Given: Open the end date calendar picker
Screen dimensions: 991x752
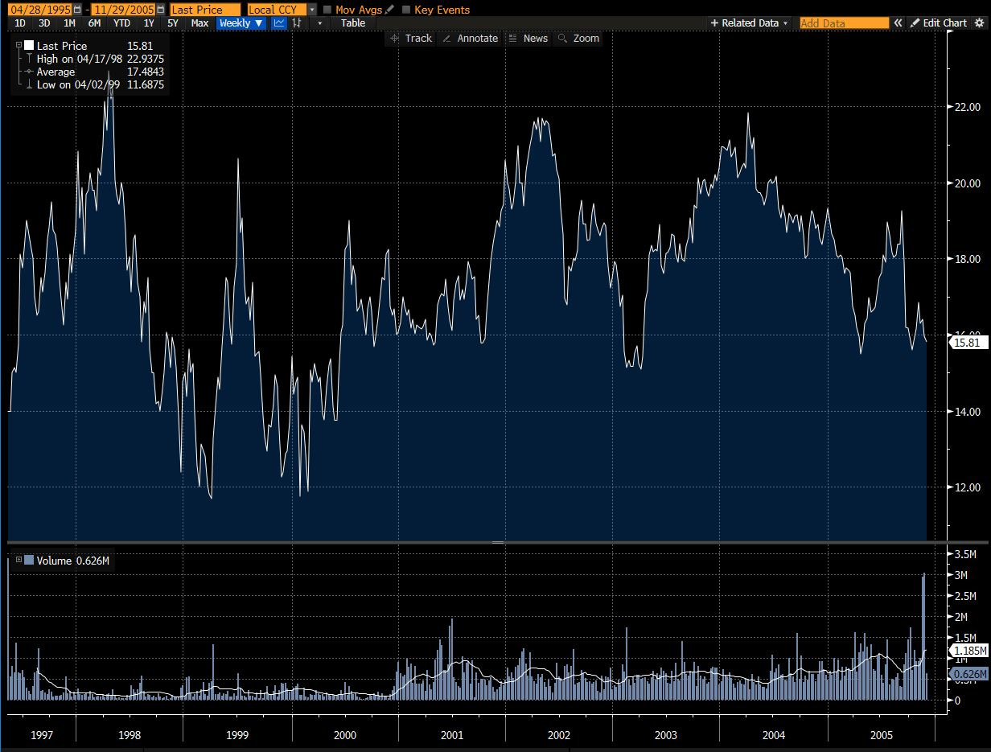Looking at the screenshot, I should coord(161,10).
